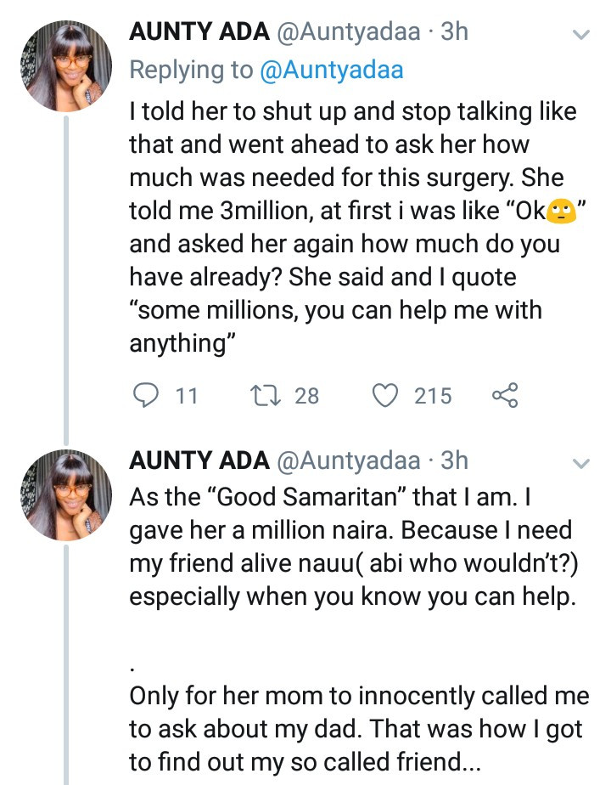Select the @Auntyadaa handle in second tweet header

[349, 460]
